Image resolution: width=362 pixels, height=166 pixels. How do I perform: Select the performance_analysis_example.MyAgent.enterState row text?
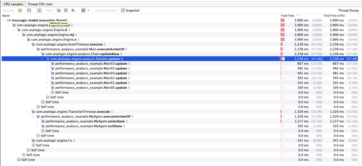pyautogui.click(x=86, y=121)
